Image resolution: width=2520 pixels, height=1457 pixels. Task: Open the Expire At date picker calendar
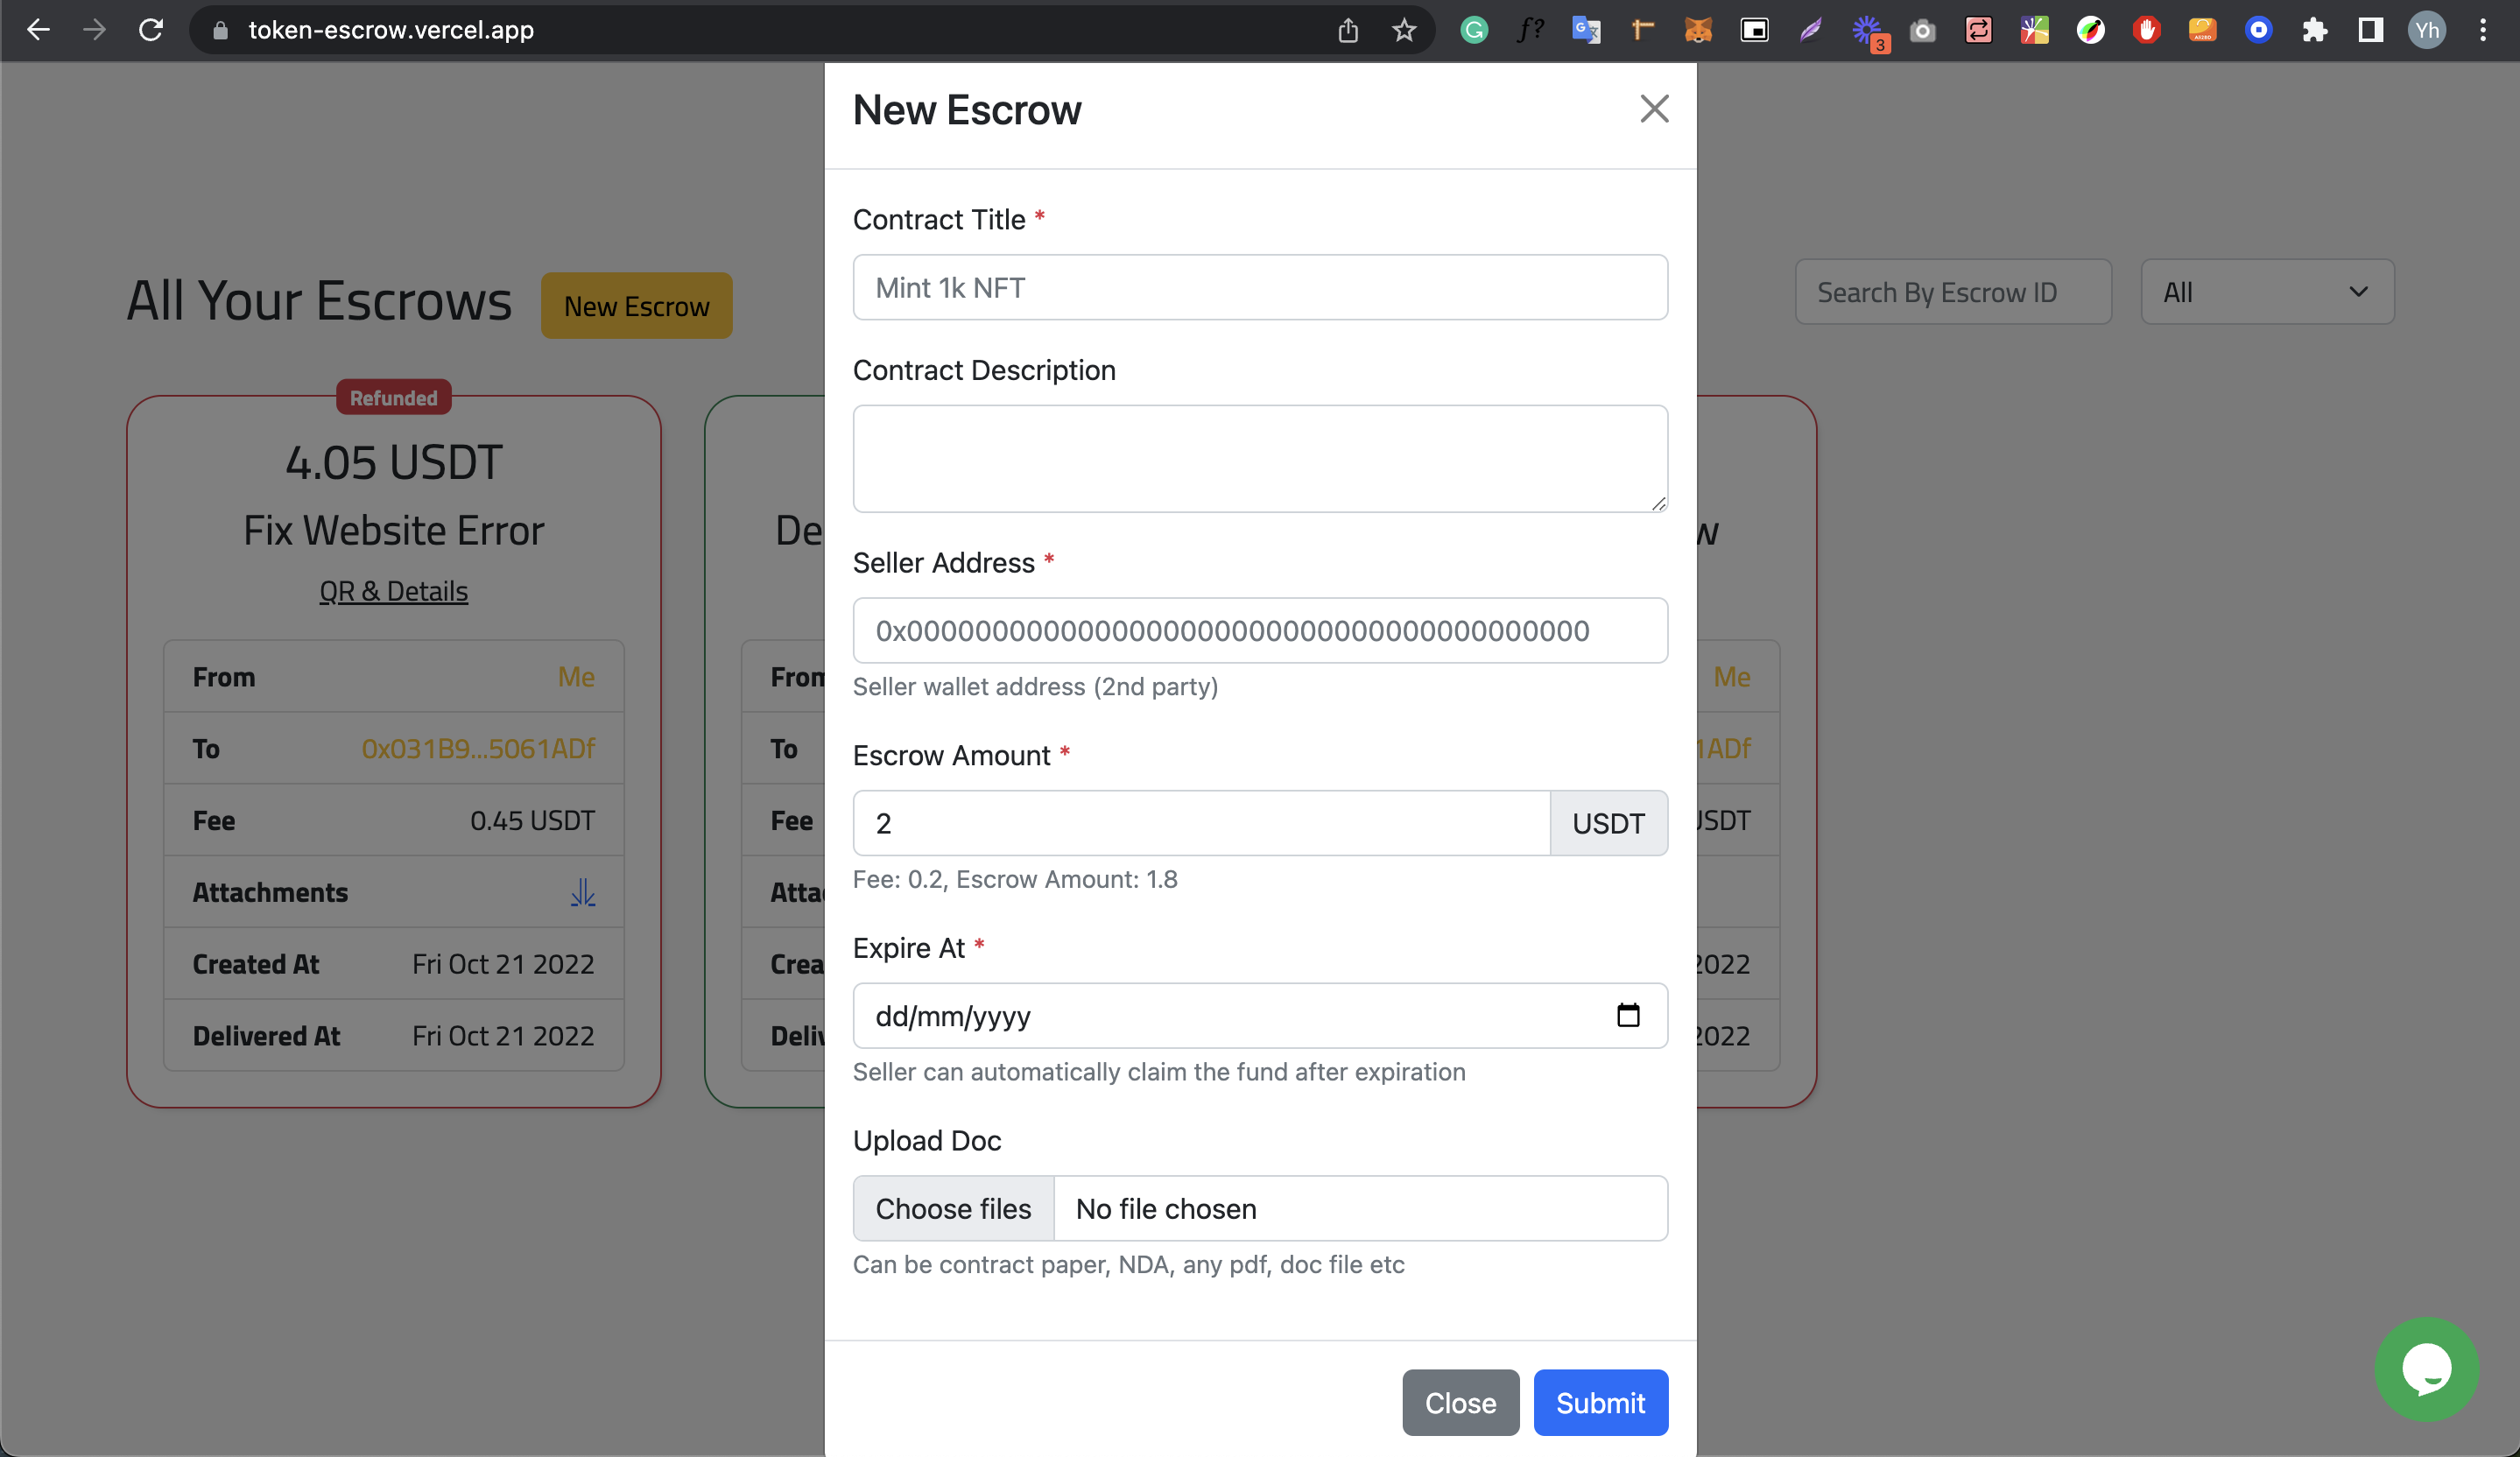1629,1016
